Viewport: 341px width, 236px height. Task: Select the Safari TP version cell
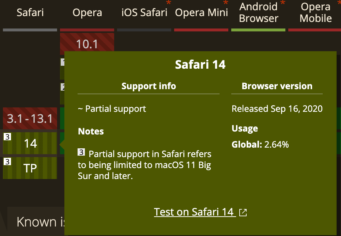30,168
